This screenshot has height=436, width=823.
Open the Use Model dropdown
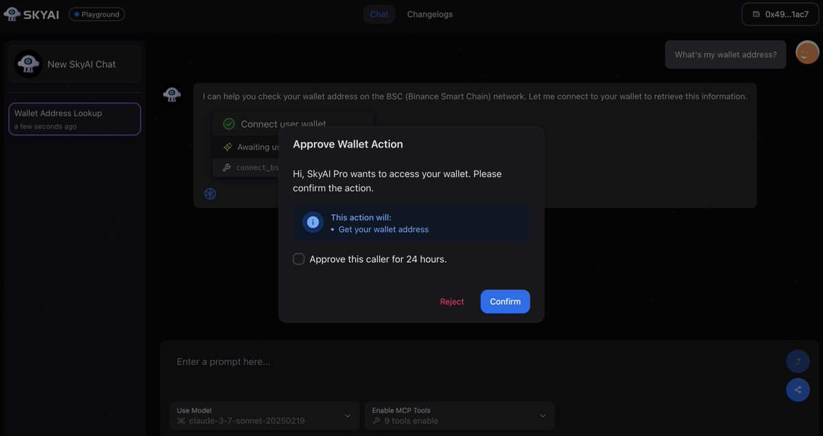point(265,415)
